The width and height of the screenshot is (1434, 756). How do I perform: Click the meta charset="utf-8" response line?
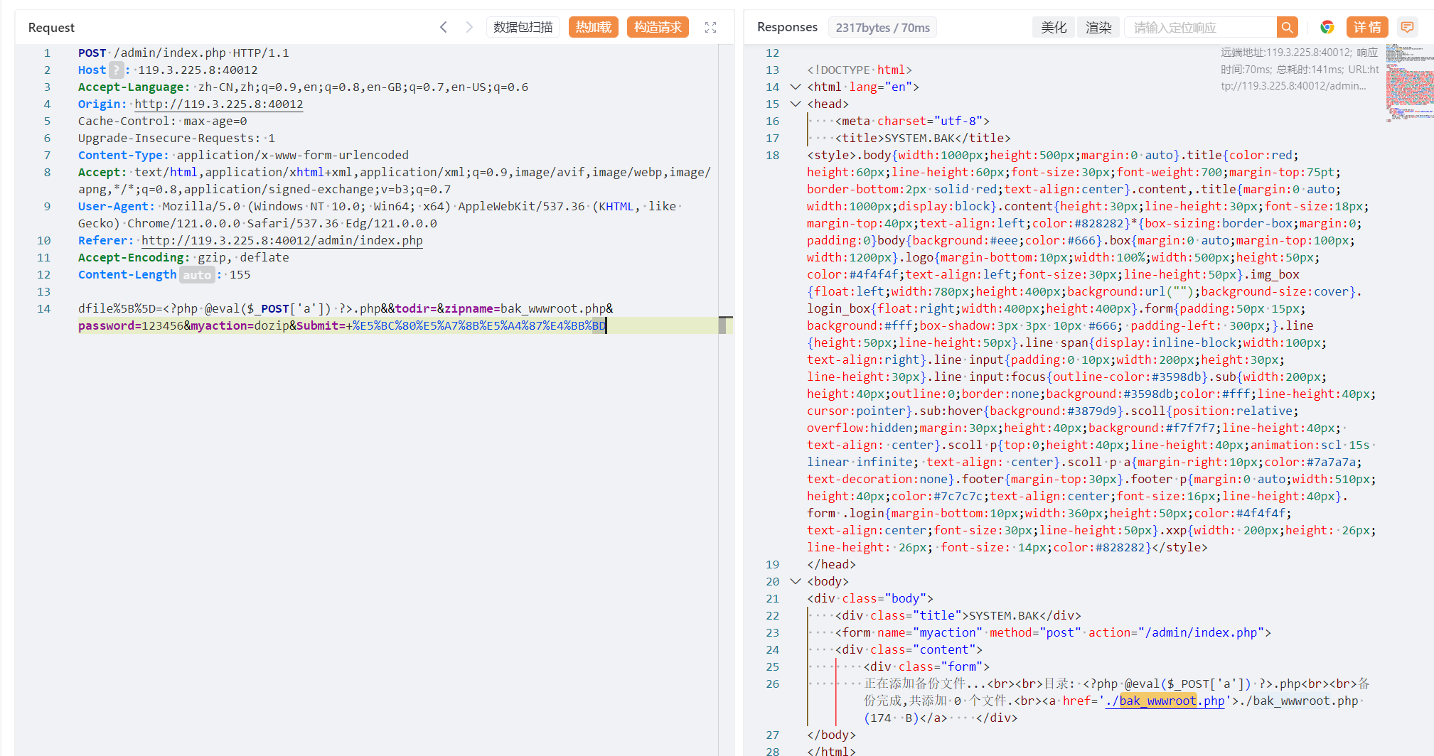(912, 121)
